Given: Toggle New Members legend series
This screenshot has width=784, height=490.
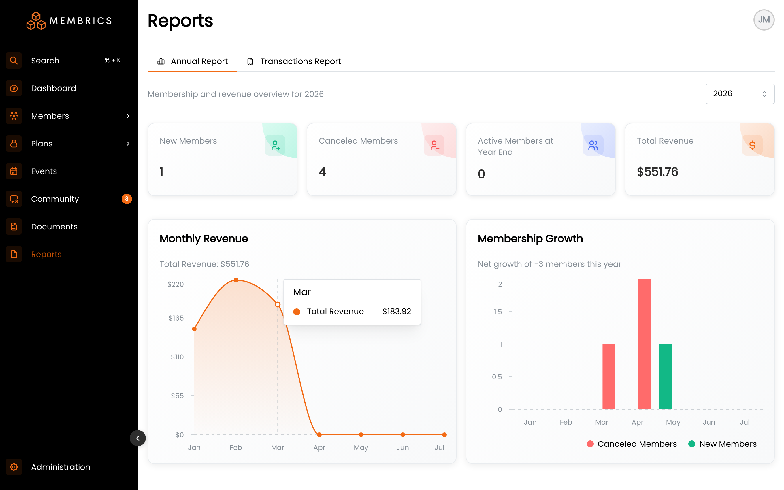Looking at the screenshot, I should [x=722, y=444].
